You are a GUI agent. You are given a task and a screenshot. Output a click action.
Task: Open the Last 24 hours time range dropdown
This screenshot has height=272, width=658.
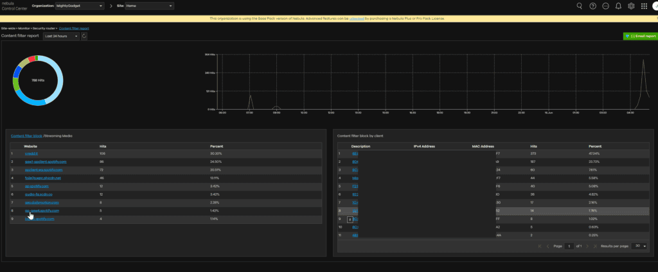point(62,37)
